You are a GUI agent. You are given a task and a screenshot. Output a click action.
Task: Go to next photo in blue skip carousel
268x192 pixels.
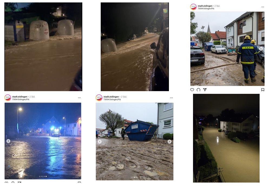click(169, 141)
